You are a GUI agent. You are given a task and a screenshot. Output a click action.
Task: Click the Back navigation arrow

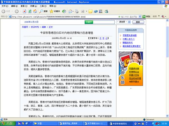pos(3,11)
